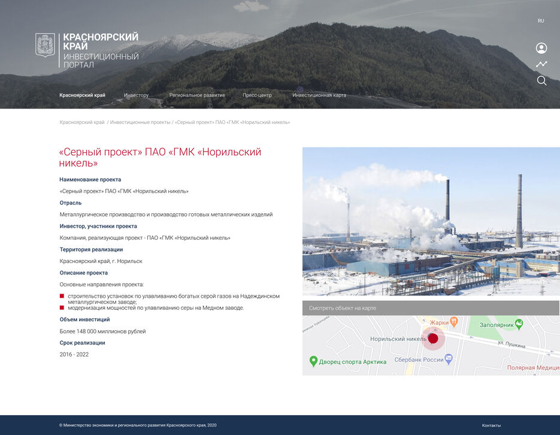Click the Срок реализации label
The height and width of the screenshot is (435, 560).
[x=82, y=343]
